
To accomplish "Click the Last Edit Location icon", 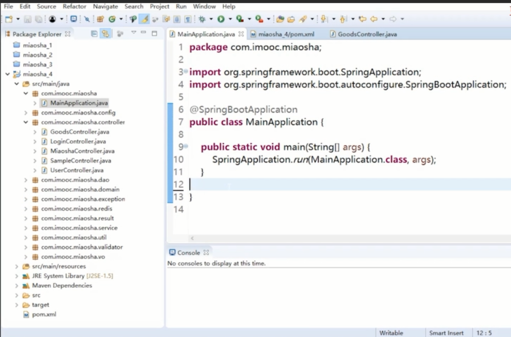I will [362, 19].
